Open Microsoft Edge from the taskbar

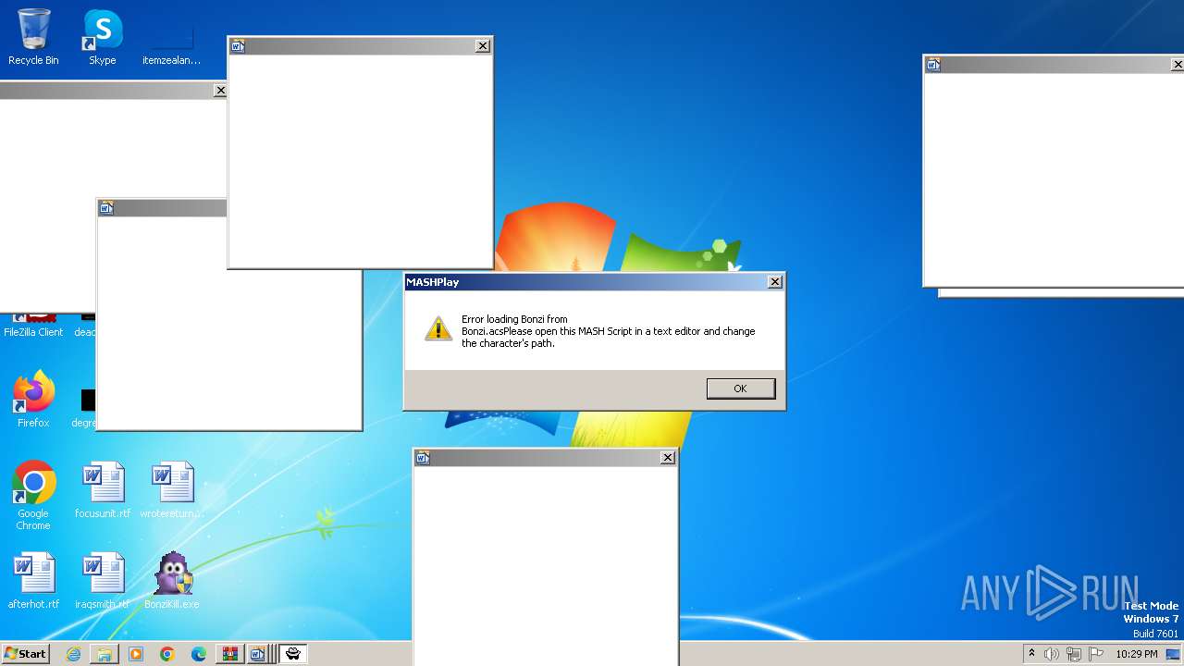point(199,654)
